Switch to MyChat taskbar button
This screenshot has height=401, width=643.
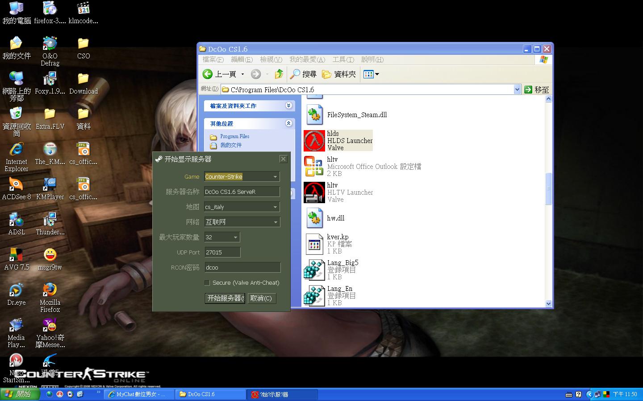[x=139, y=394]
